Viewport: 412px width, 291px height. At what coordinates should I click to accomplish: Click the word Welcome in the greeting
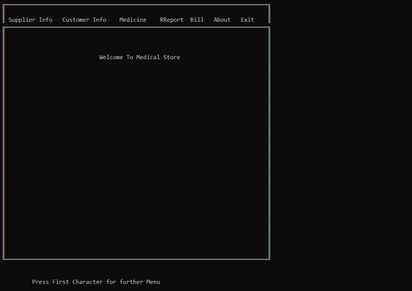click(111, 57)
